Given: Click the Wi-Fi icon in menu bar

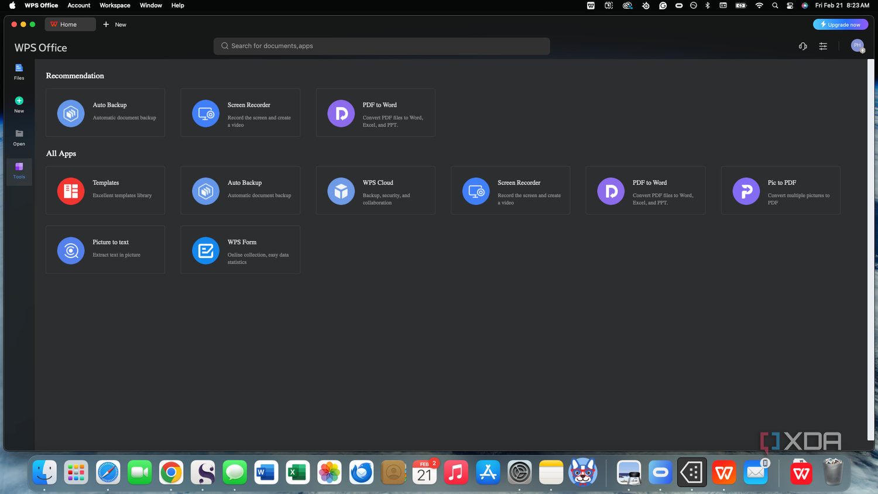Looking at the screenshot, I should point(759,5).
